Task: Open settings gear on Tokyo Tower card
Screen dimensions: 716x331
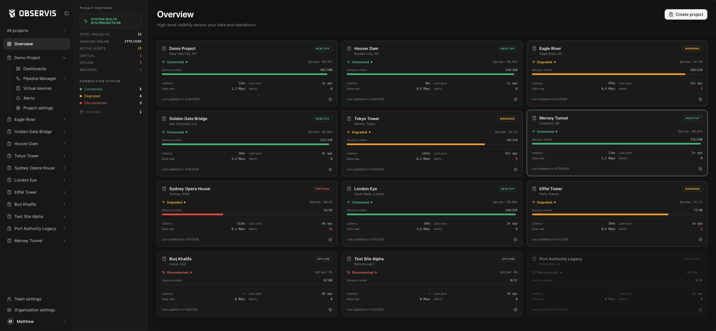Action: 516,169
